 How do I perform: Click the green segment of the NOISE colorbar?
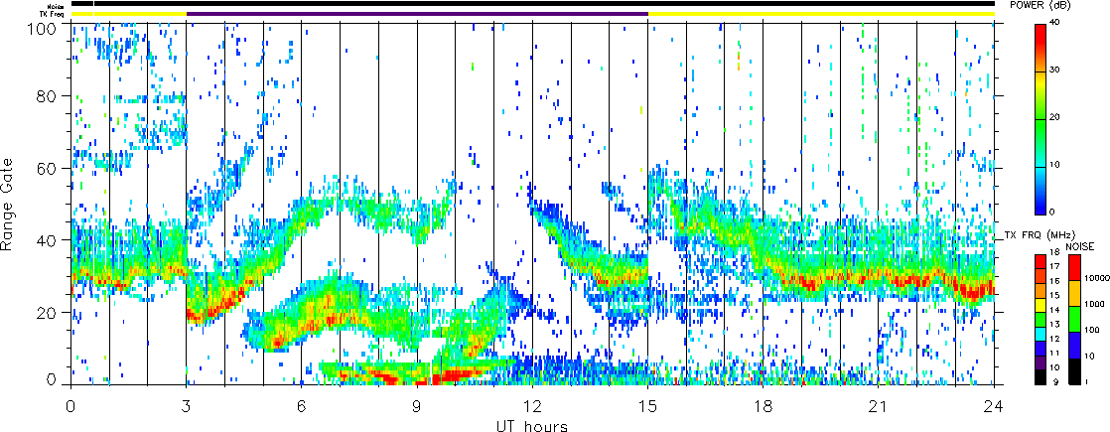pos(1074,320)
